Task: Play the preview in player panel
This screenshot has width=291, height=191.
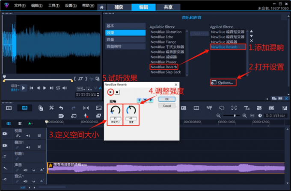Action: 24,88
